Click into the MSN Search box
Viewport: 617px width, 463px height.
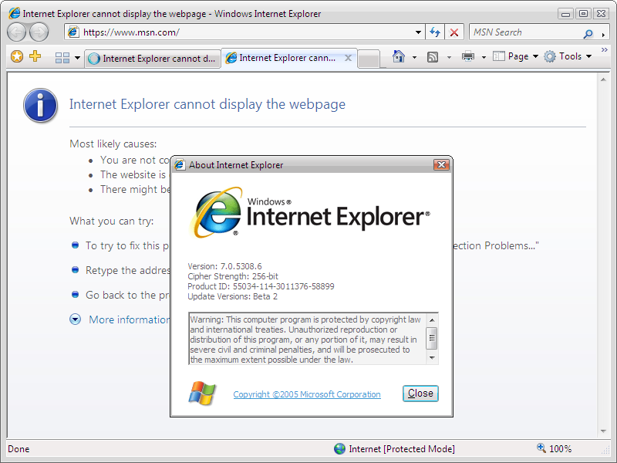point(525,32)
